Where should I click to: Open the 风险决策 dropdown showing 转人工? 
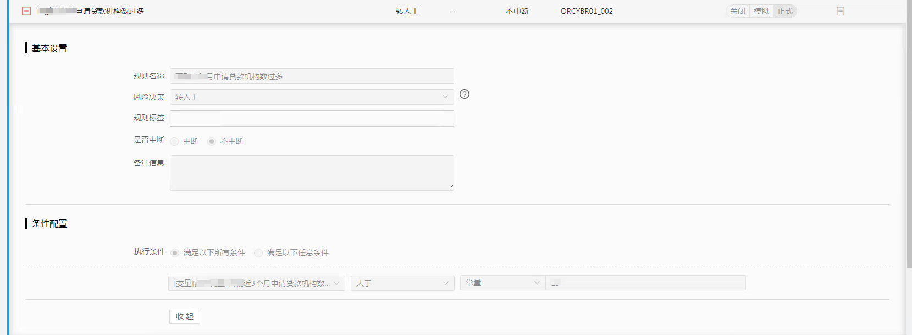click(312, 97)
